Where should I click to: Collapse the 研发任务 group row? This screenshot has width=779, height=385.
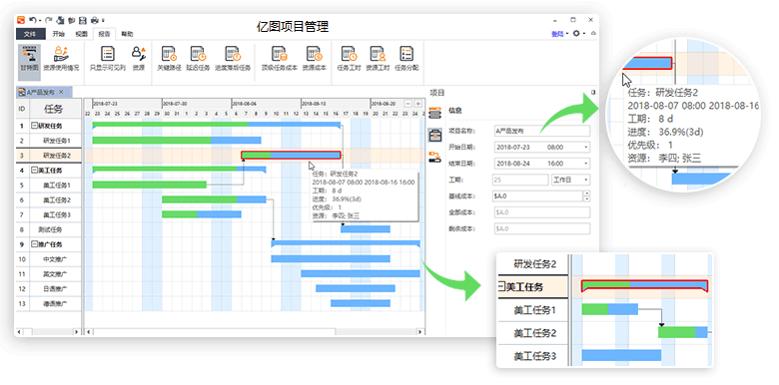pyautogui.click(x=34, y=126)
